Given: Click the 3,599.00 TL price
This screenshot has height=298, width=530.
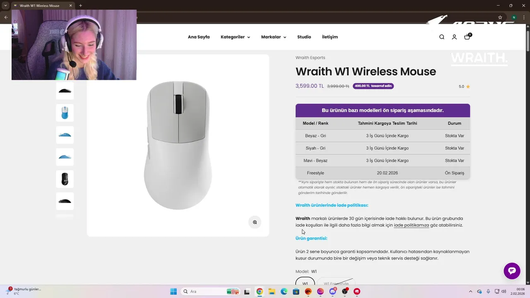Looking at the screenshot, I should tap(310, 86).
